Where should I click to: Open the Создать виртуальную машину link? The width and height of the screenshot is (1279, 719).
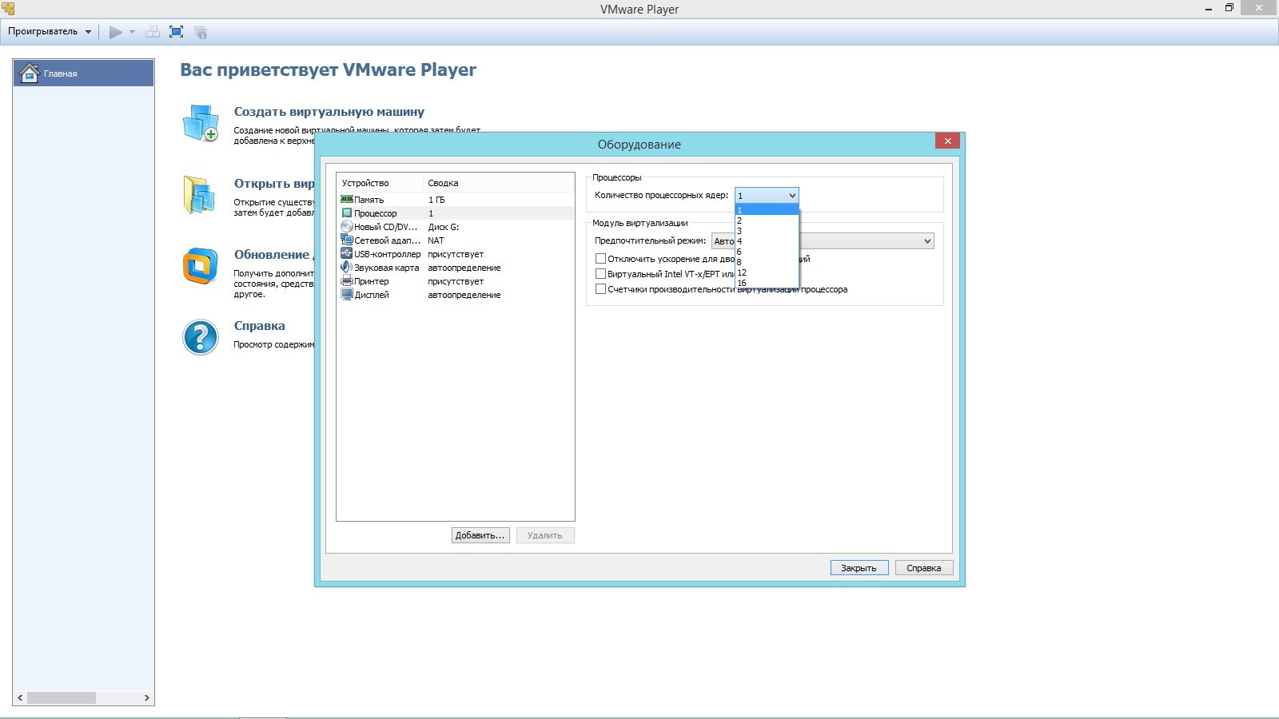click(x=329, y=112)
